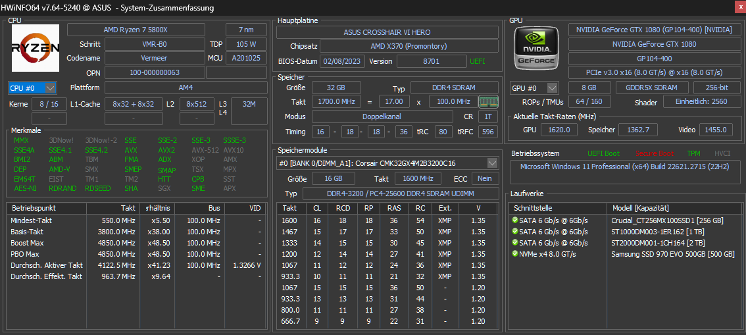
Task: Click the 7 nm process field
Action: coord(246,30)
